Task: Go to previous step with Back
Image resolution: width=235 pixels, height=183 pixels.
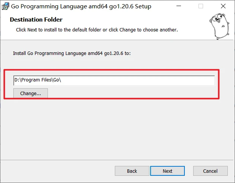Action: [x=132, y=171]
